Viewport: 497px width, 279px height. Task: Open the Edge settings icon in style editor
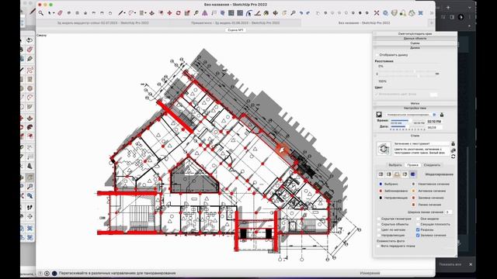[x=381, y=174]
